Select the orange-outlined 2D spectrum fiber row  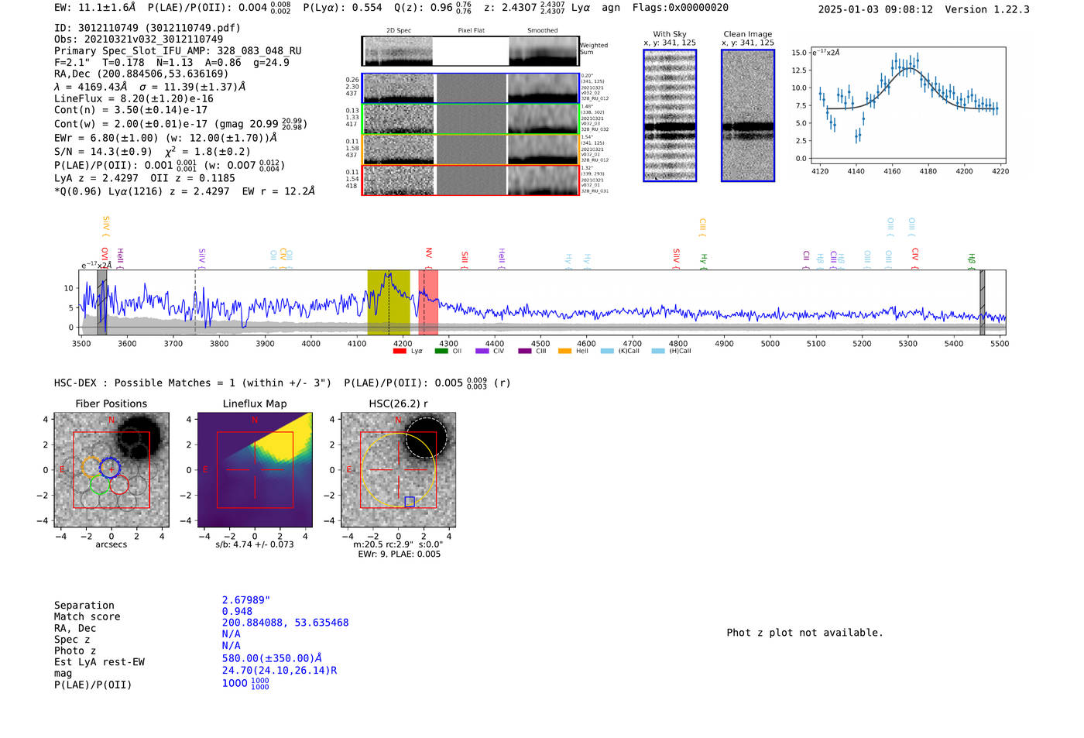[x=471, y=149]
